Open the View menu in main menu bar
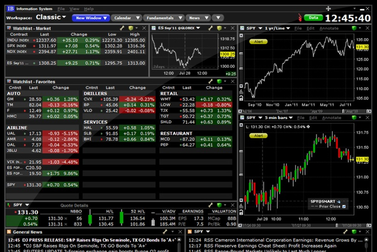Image resolution: width=377 pixels, height=252 pixels. (74, 9)
